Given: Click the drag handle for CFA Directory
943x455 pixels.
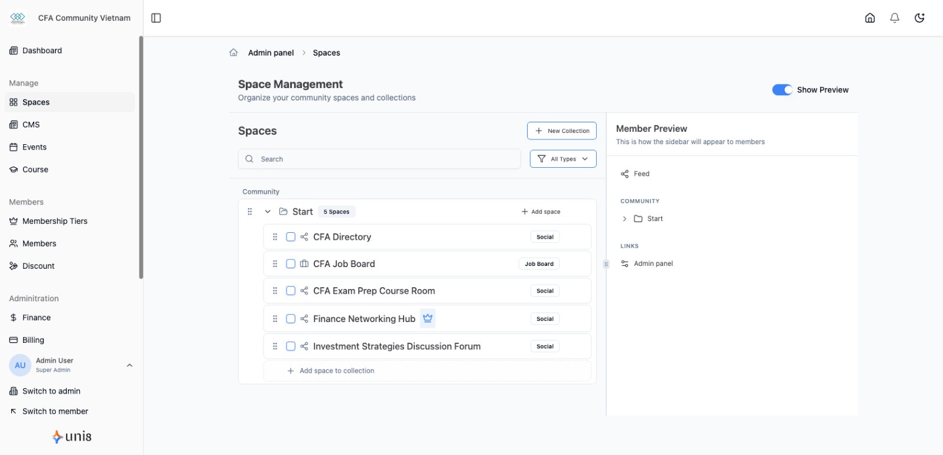Looking at the screenshot, I should point(275,237).
